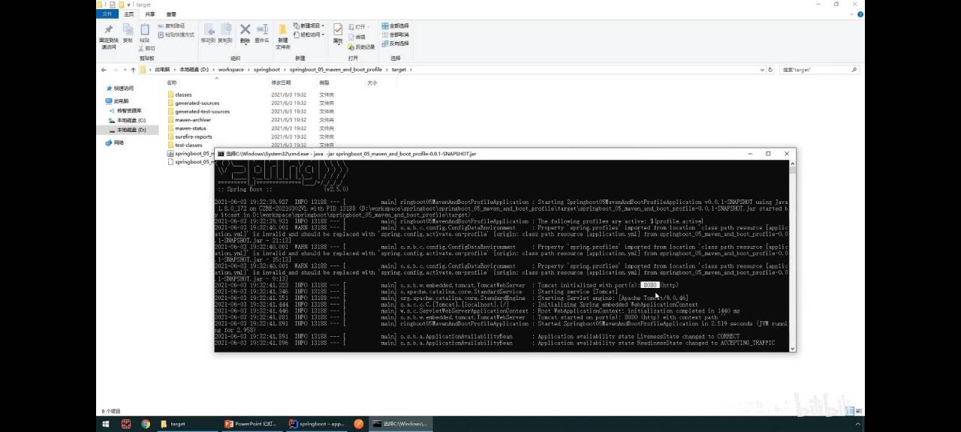
Task: Switch to PowerPoint taskbar button
Action: pyautogui.click(x=252, y=424)
